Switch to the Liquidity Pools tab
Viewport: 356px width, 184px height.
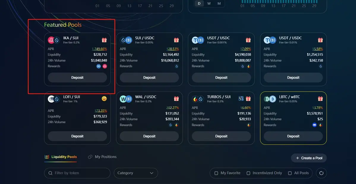point(61,157)
